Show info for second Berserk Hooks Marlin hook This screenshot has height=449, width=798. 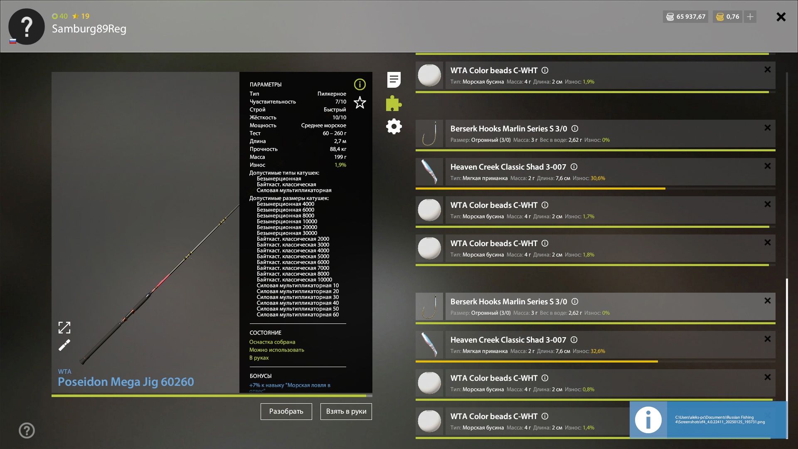[x=575, y=302]
